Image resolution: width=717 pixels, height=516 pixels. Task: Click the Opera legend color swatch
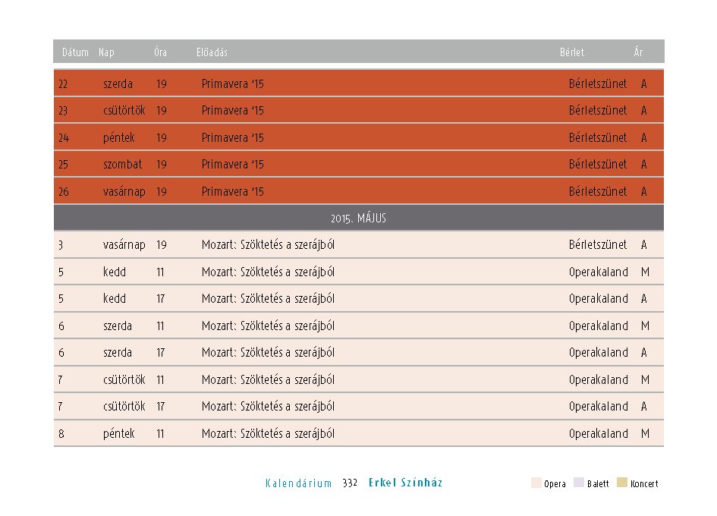coord(536,483)
